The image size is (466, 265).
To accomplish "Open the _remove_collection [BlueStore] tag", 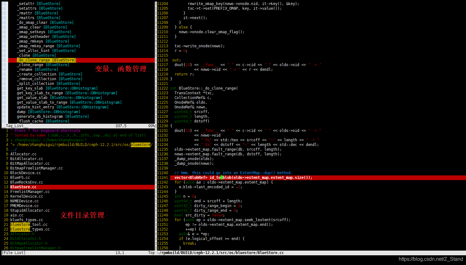I will (49, 79).
